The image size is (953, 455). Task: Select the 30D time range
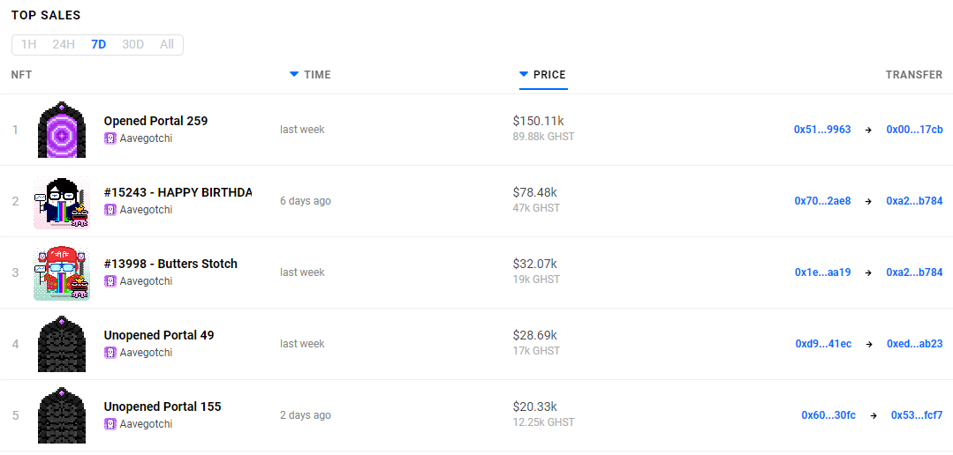132,44
